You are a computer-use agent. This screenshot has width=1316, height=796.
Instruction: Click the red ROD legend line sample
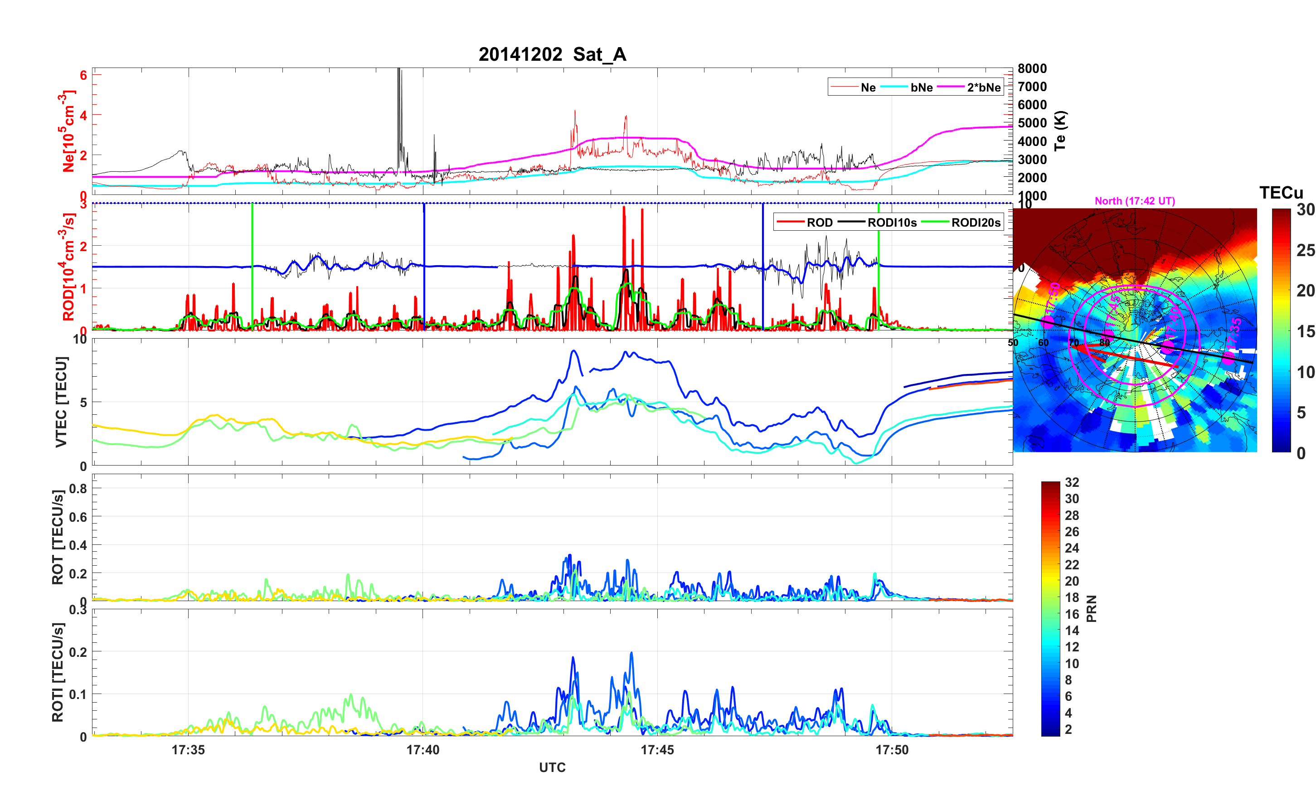pos(790,222)
